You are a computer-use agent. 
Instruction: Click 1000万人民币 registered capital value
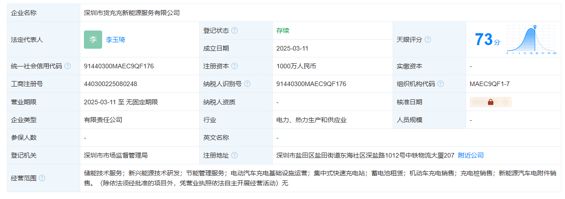[296, 66]
